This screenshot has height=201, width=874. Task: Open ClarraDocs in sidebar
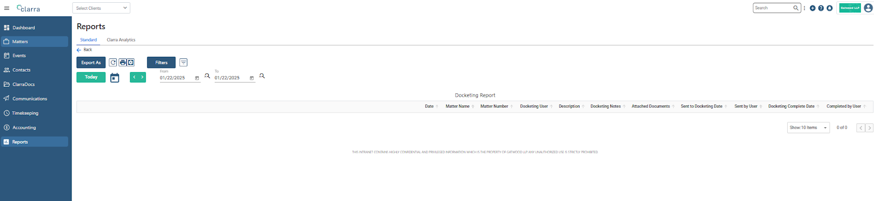36,84
